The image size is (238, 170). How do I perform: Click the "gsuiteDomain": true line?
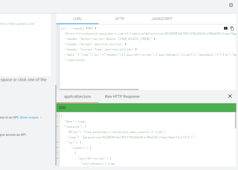[x=98, y=164]
